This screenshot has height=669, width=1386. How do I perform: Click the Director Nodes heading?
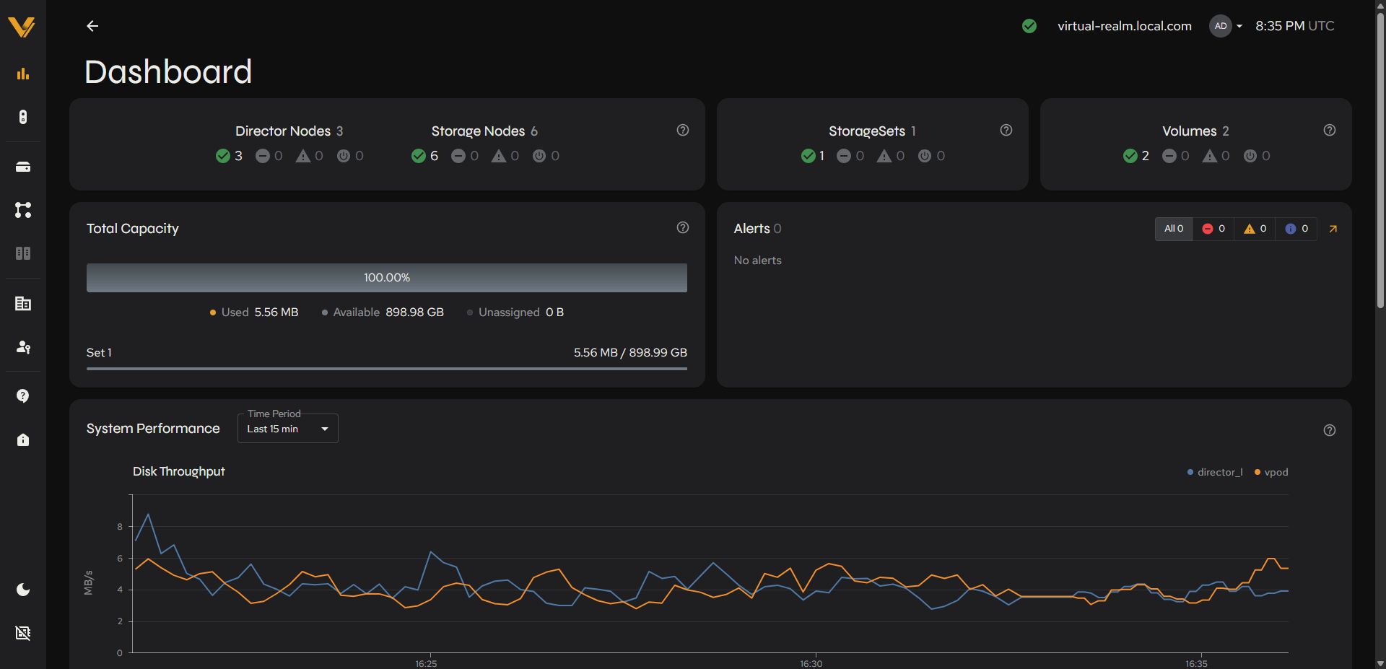click(283, 131)
